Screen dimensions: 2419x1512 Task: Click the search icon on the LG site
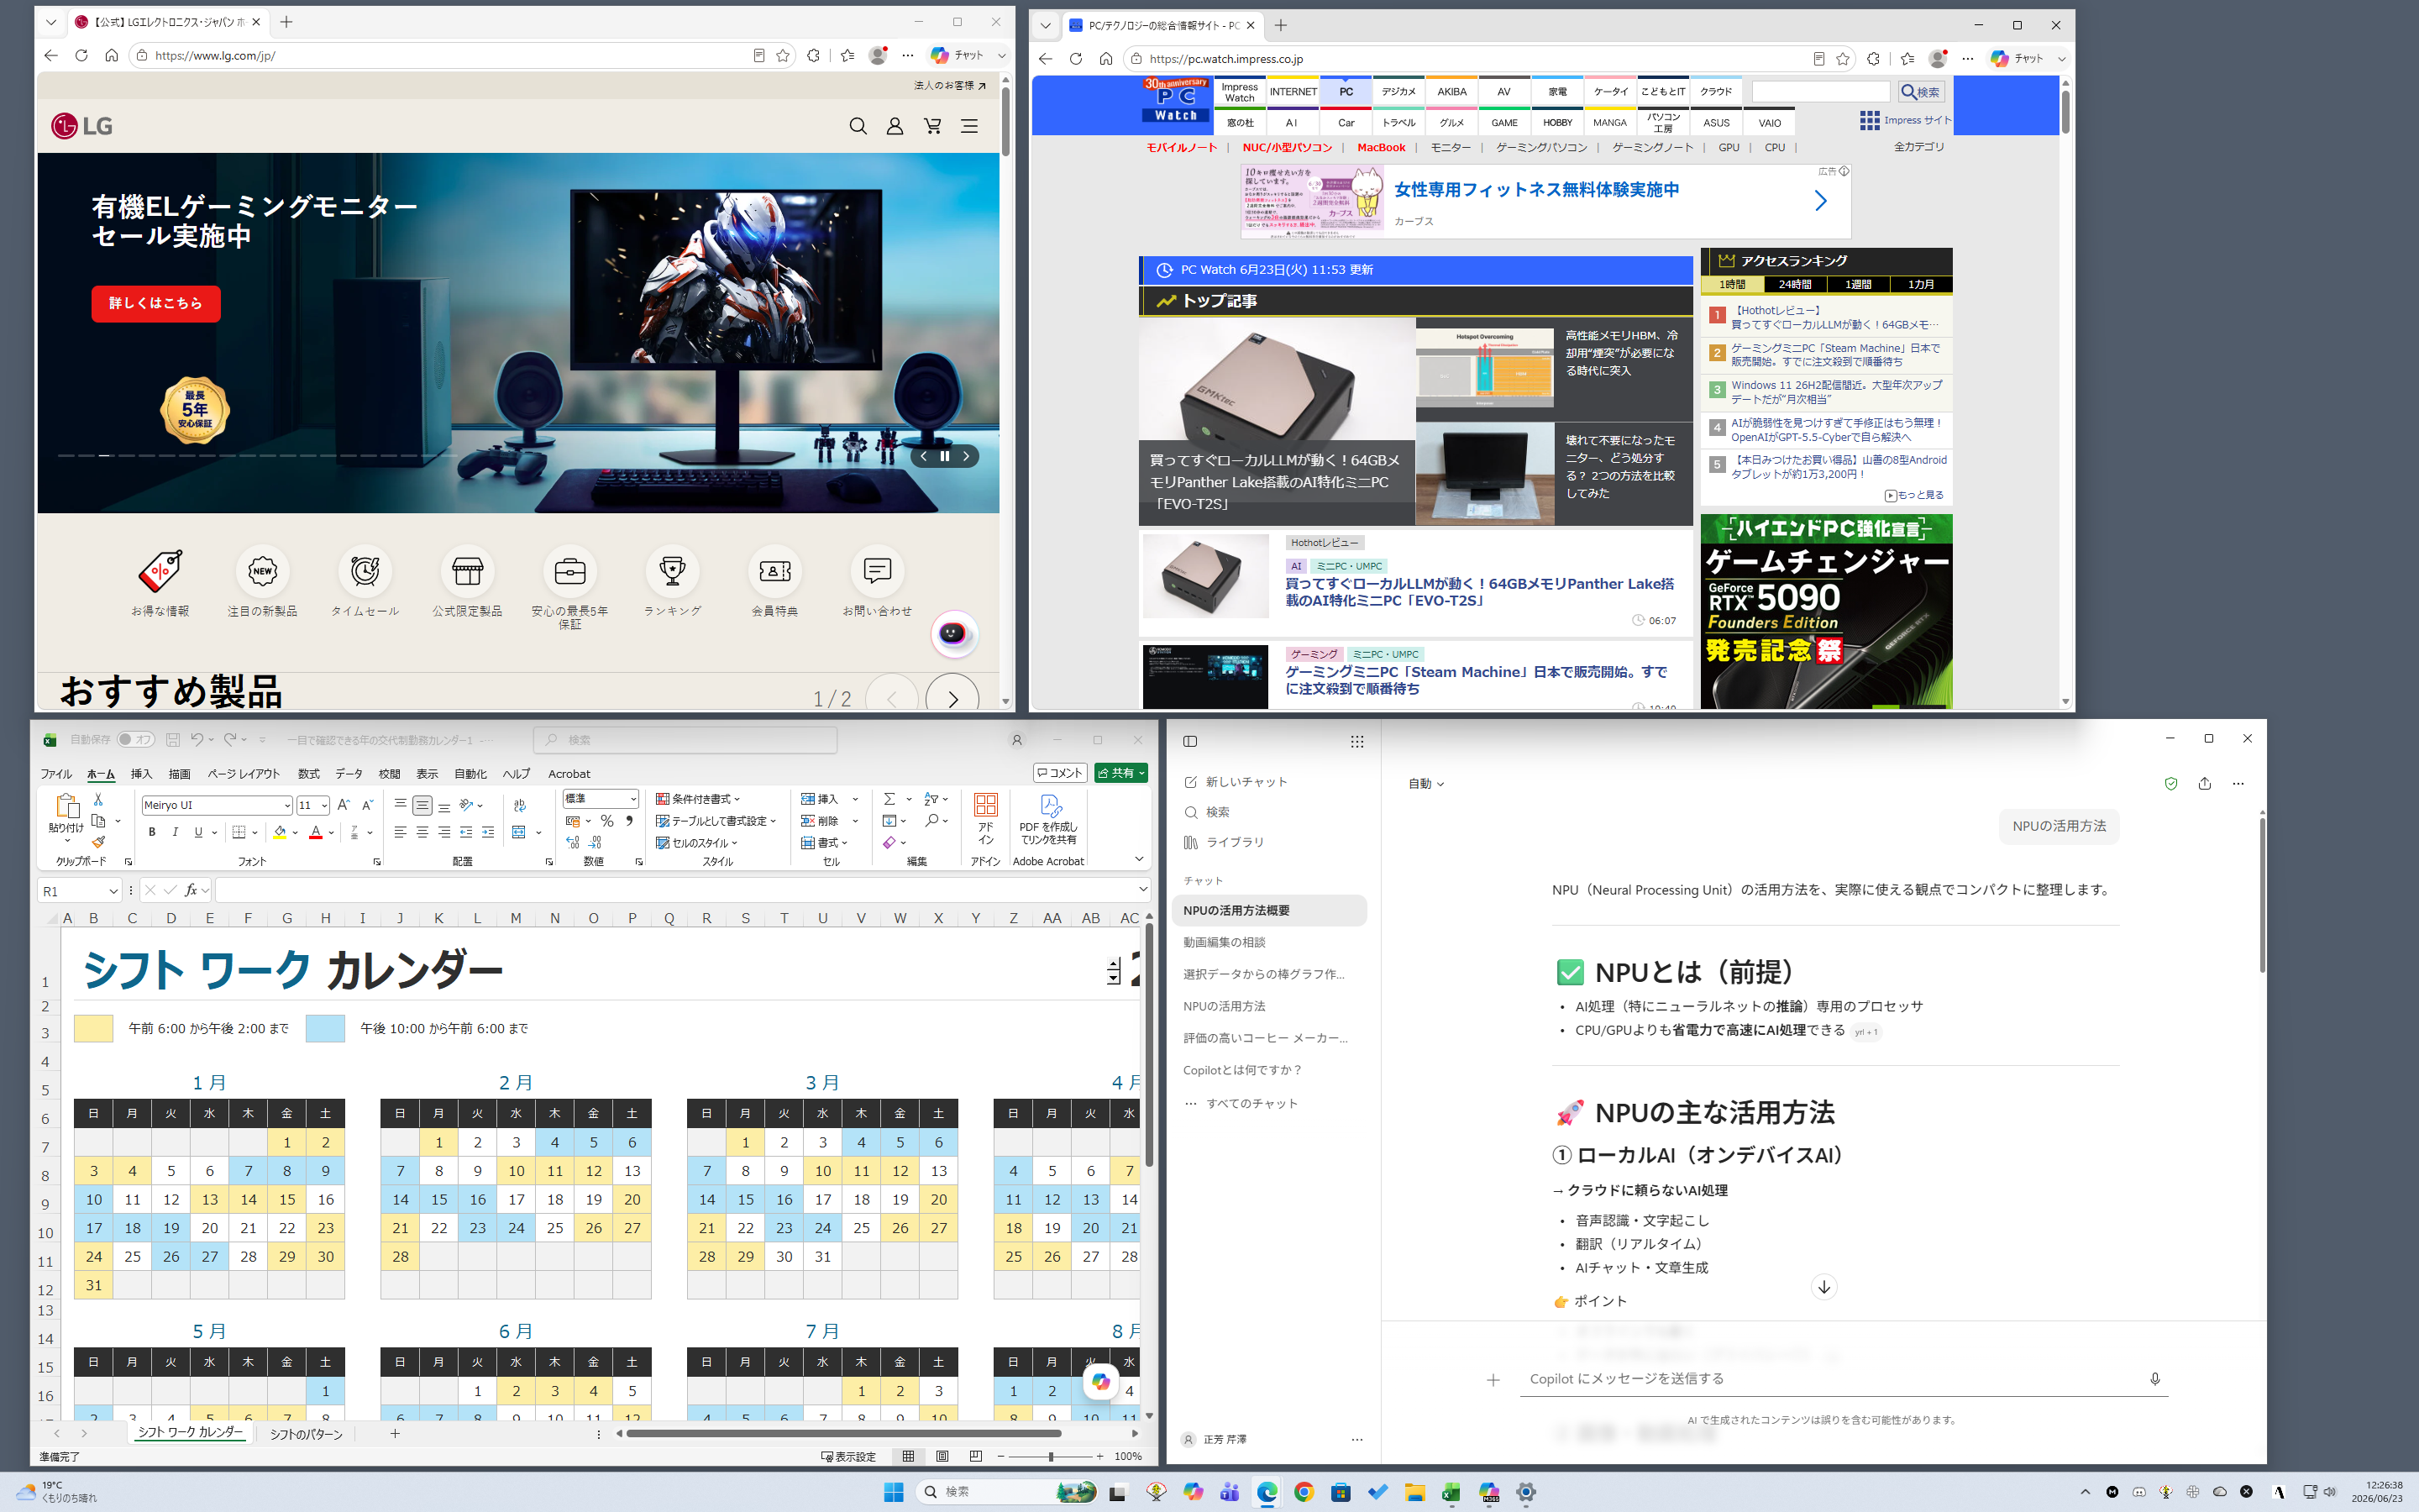858,126
